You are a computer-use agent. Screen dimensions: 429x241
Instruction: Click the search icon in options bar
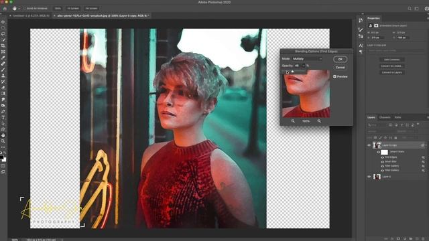click(410, 9)
